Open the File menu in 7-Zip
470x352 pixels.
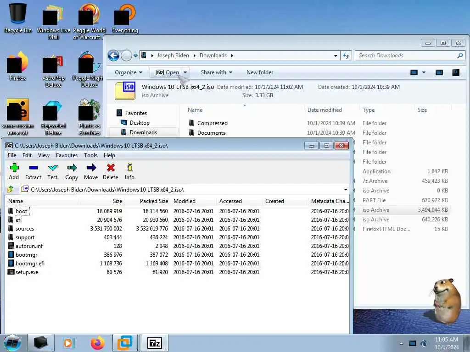click(12, 155)
